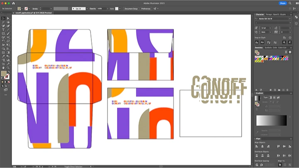Select the Direct Selection tool

8,18
